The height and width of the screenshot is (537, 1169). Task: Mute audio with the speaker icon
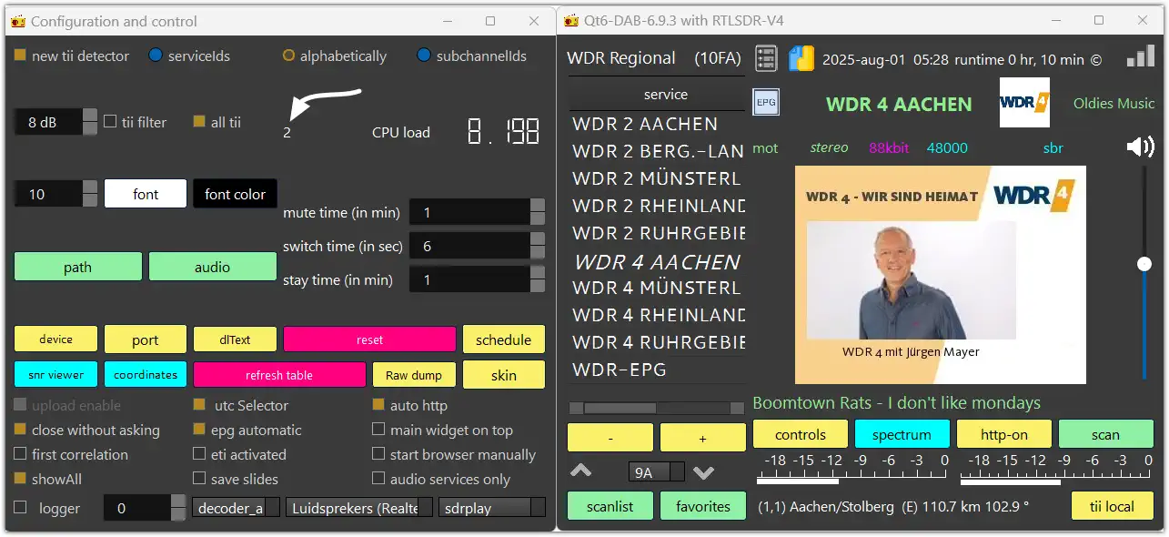1140,147
